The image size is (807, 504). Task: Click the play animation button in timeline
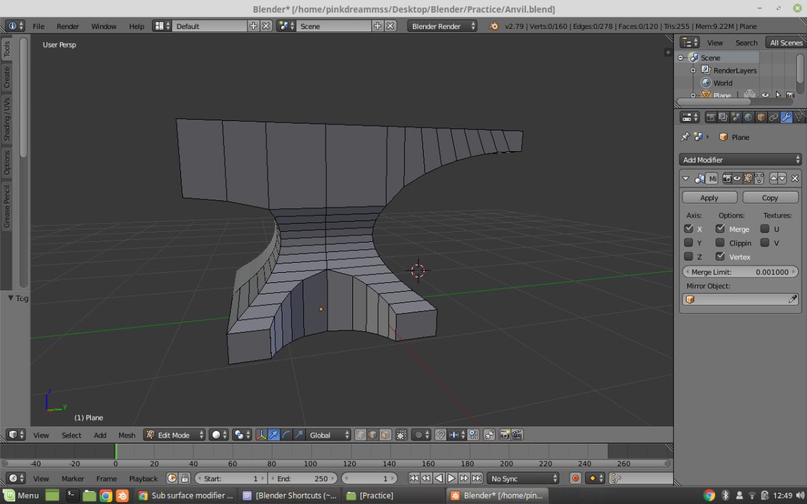coord(451,478)
